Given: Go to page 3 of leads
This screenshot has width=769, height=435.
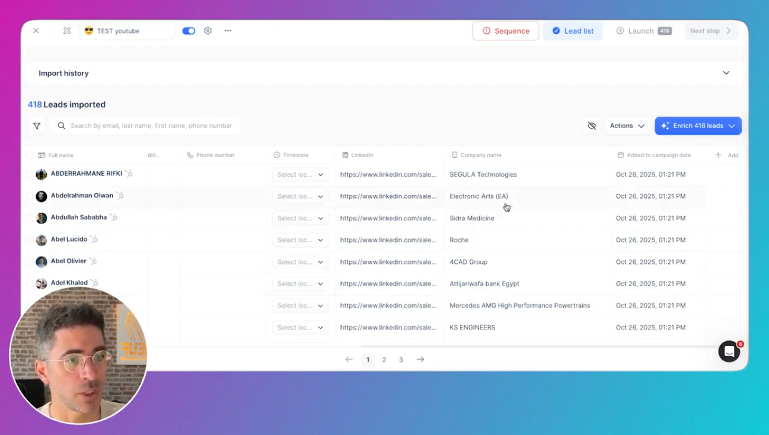Looking at the screenshot, I should (401, 360).
